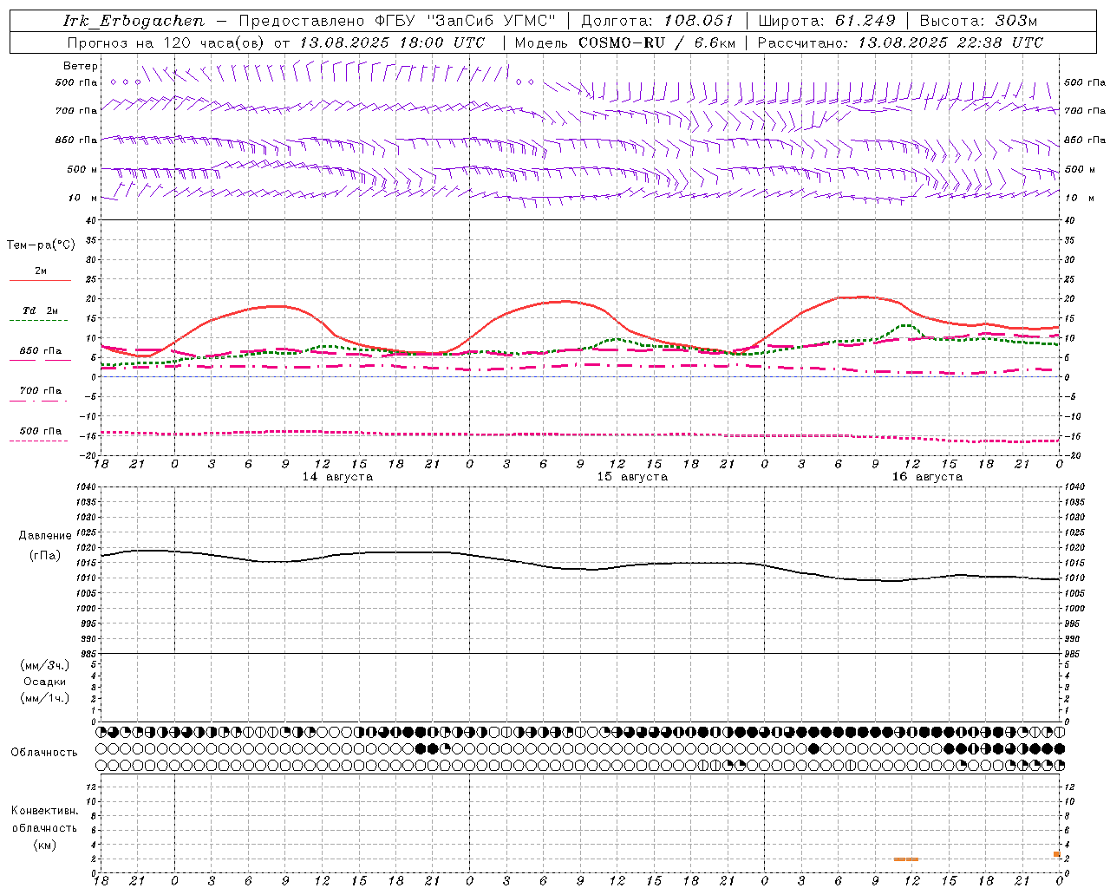This screenshot has width=1110, height=888.
Task: Click the Тем-ра(°C) axis label
Action: tap(41, 245)
